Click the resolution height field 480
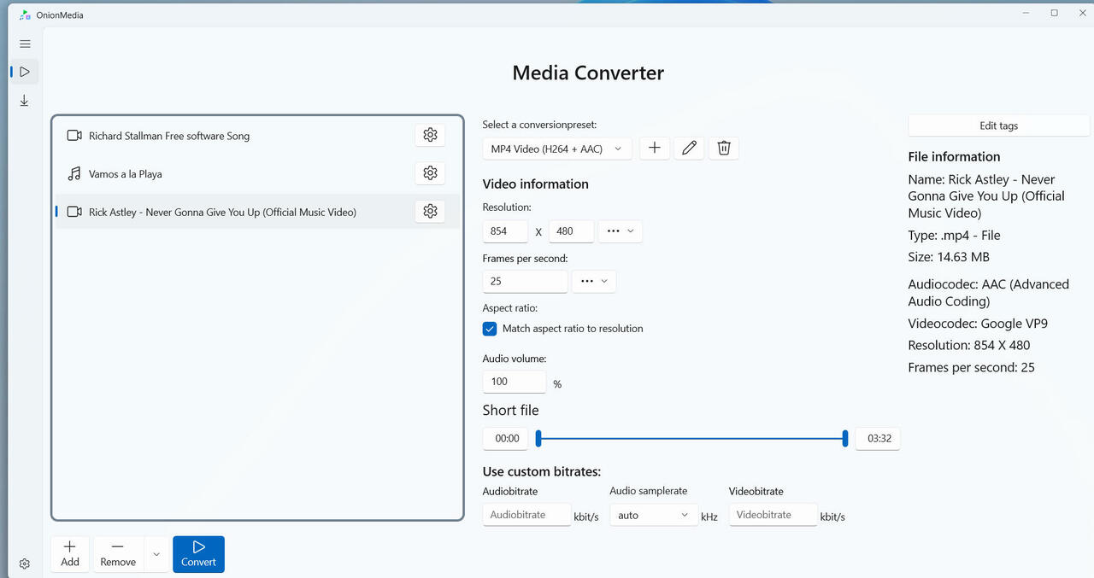The width and height of the screenshot is (1094, 578). [572, 231]
